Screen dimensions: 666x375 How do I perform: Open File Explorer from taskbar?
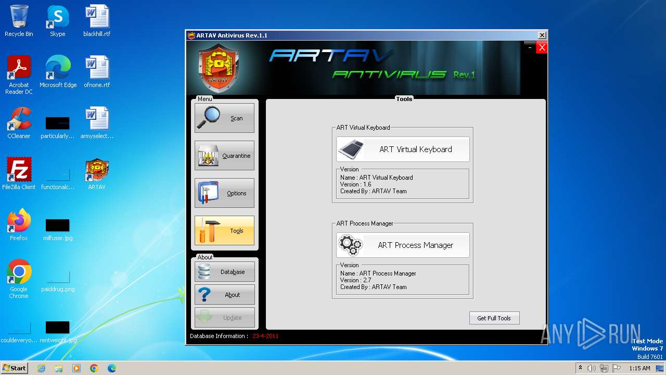point(59,368)
